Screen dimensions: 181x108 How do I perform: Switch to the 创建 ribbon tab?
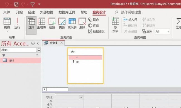tap(31, 12)
